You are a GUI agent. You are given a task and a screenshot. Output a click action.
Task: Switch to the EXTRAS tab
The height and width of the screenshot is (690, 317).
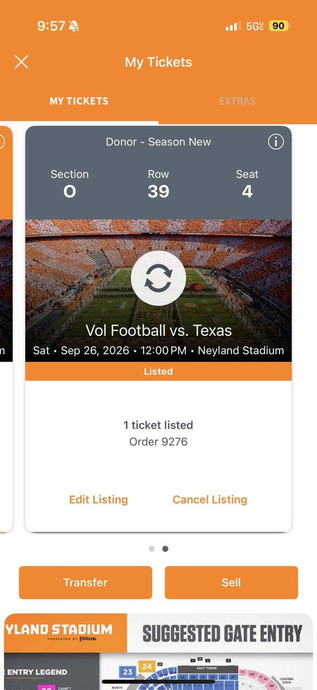237,101
